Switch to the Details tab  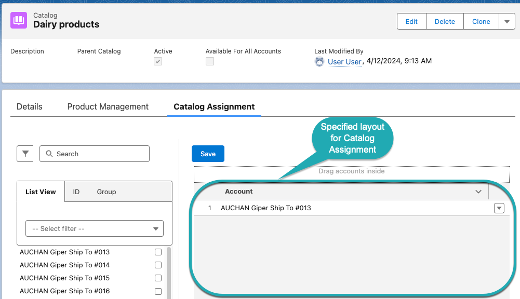point(30,106)
